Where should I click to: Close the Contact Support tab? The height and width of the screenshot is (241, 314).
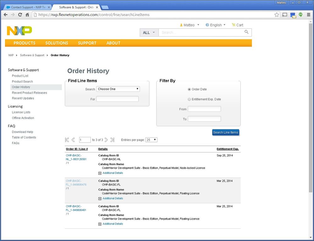49,7
